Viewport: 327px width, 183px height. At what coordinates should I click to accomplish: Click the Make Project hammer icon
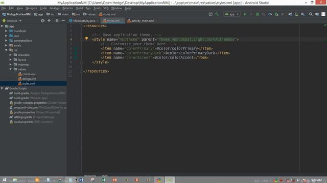217,14
